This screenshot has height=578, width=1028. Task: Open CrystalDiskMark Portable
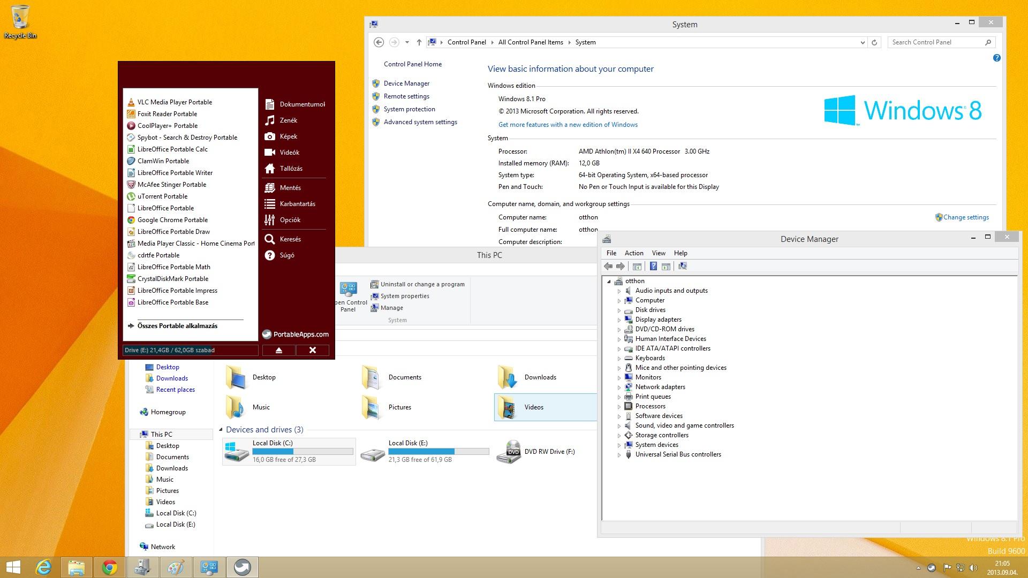point(168,279)
